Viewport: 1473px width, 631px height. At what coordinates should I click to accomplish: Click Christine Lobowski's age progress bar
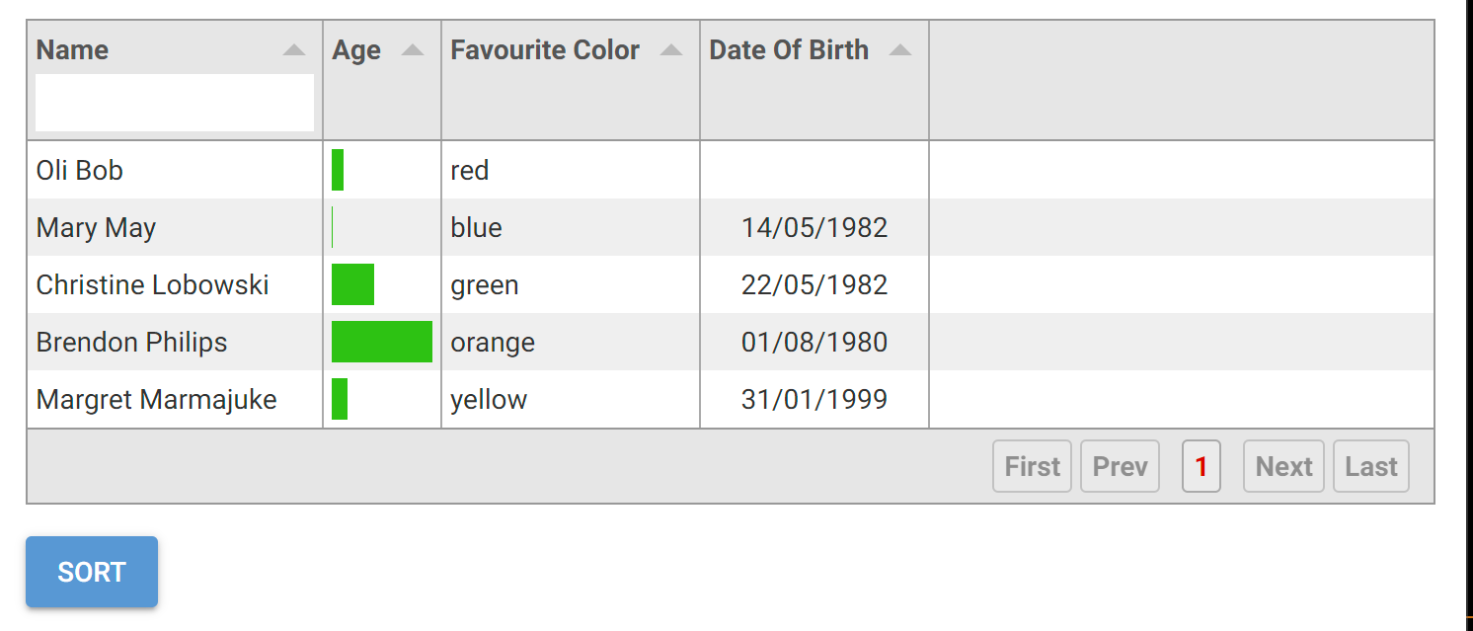[x=353, y=285]
